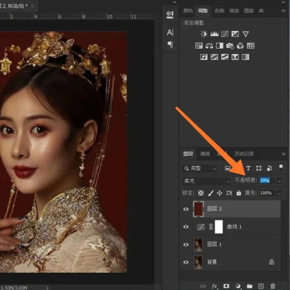
Task: Switch to the 历史记录 tab
Action: [x=244, y=154]
